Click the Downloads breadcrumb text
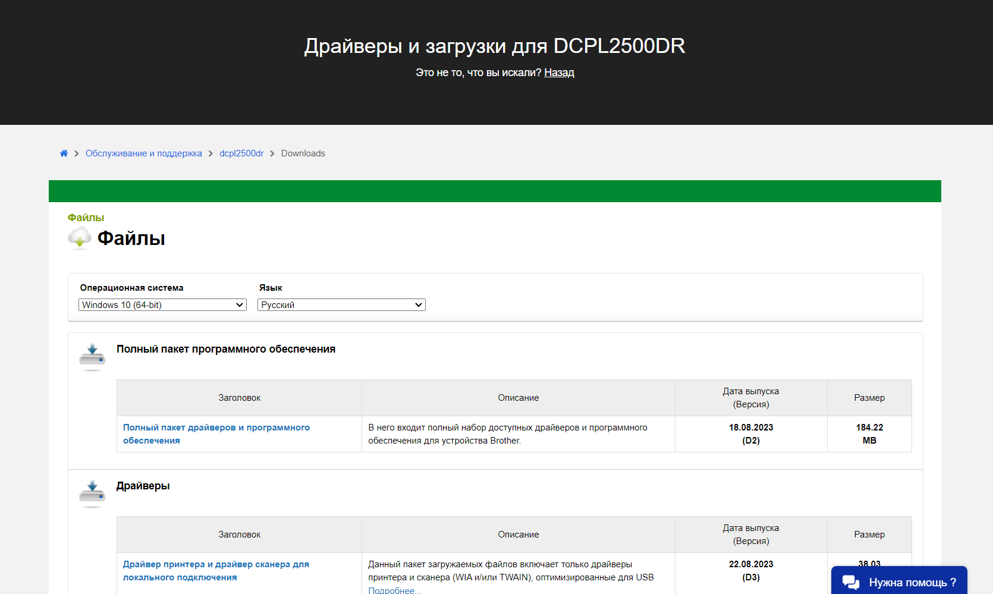 [303, 153]
